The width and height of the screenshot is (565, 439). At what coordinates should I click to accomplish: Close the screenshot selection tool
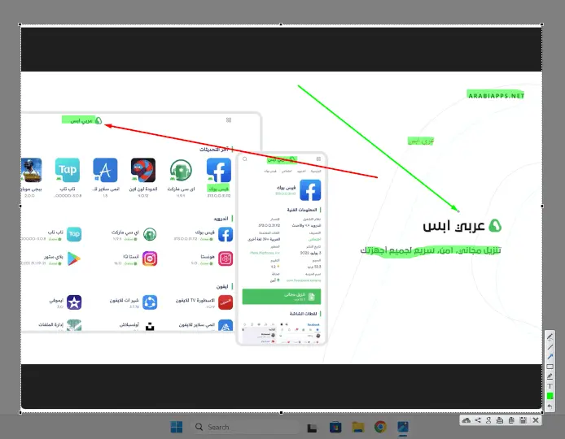click(536, 420)
